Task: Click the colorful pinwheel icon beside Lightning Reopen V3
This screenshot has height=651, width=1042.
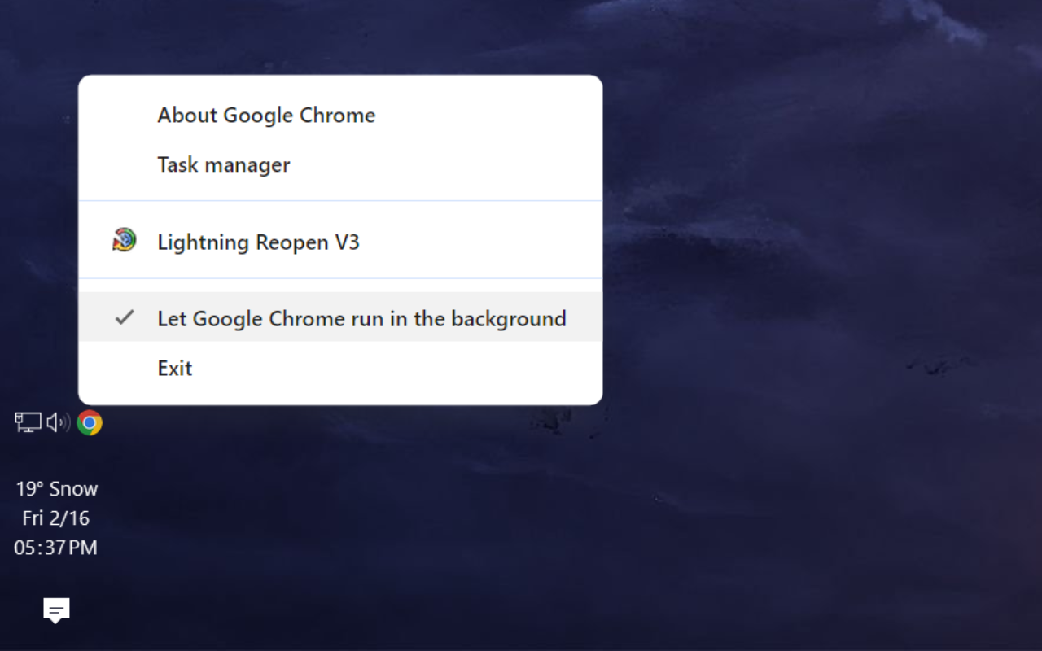Action: coord(123,240)
